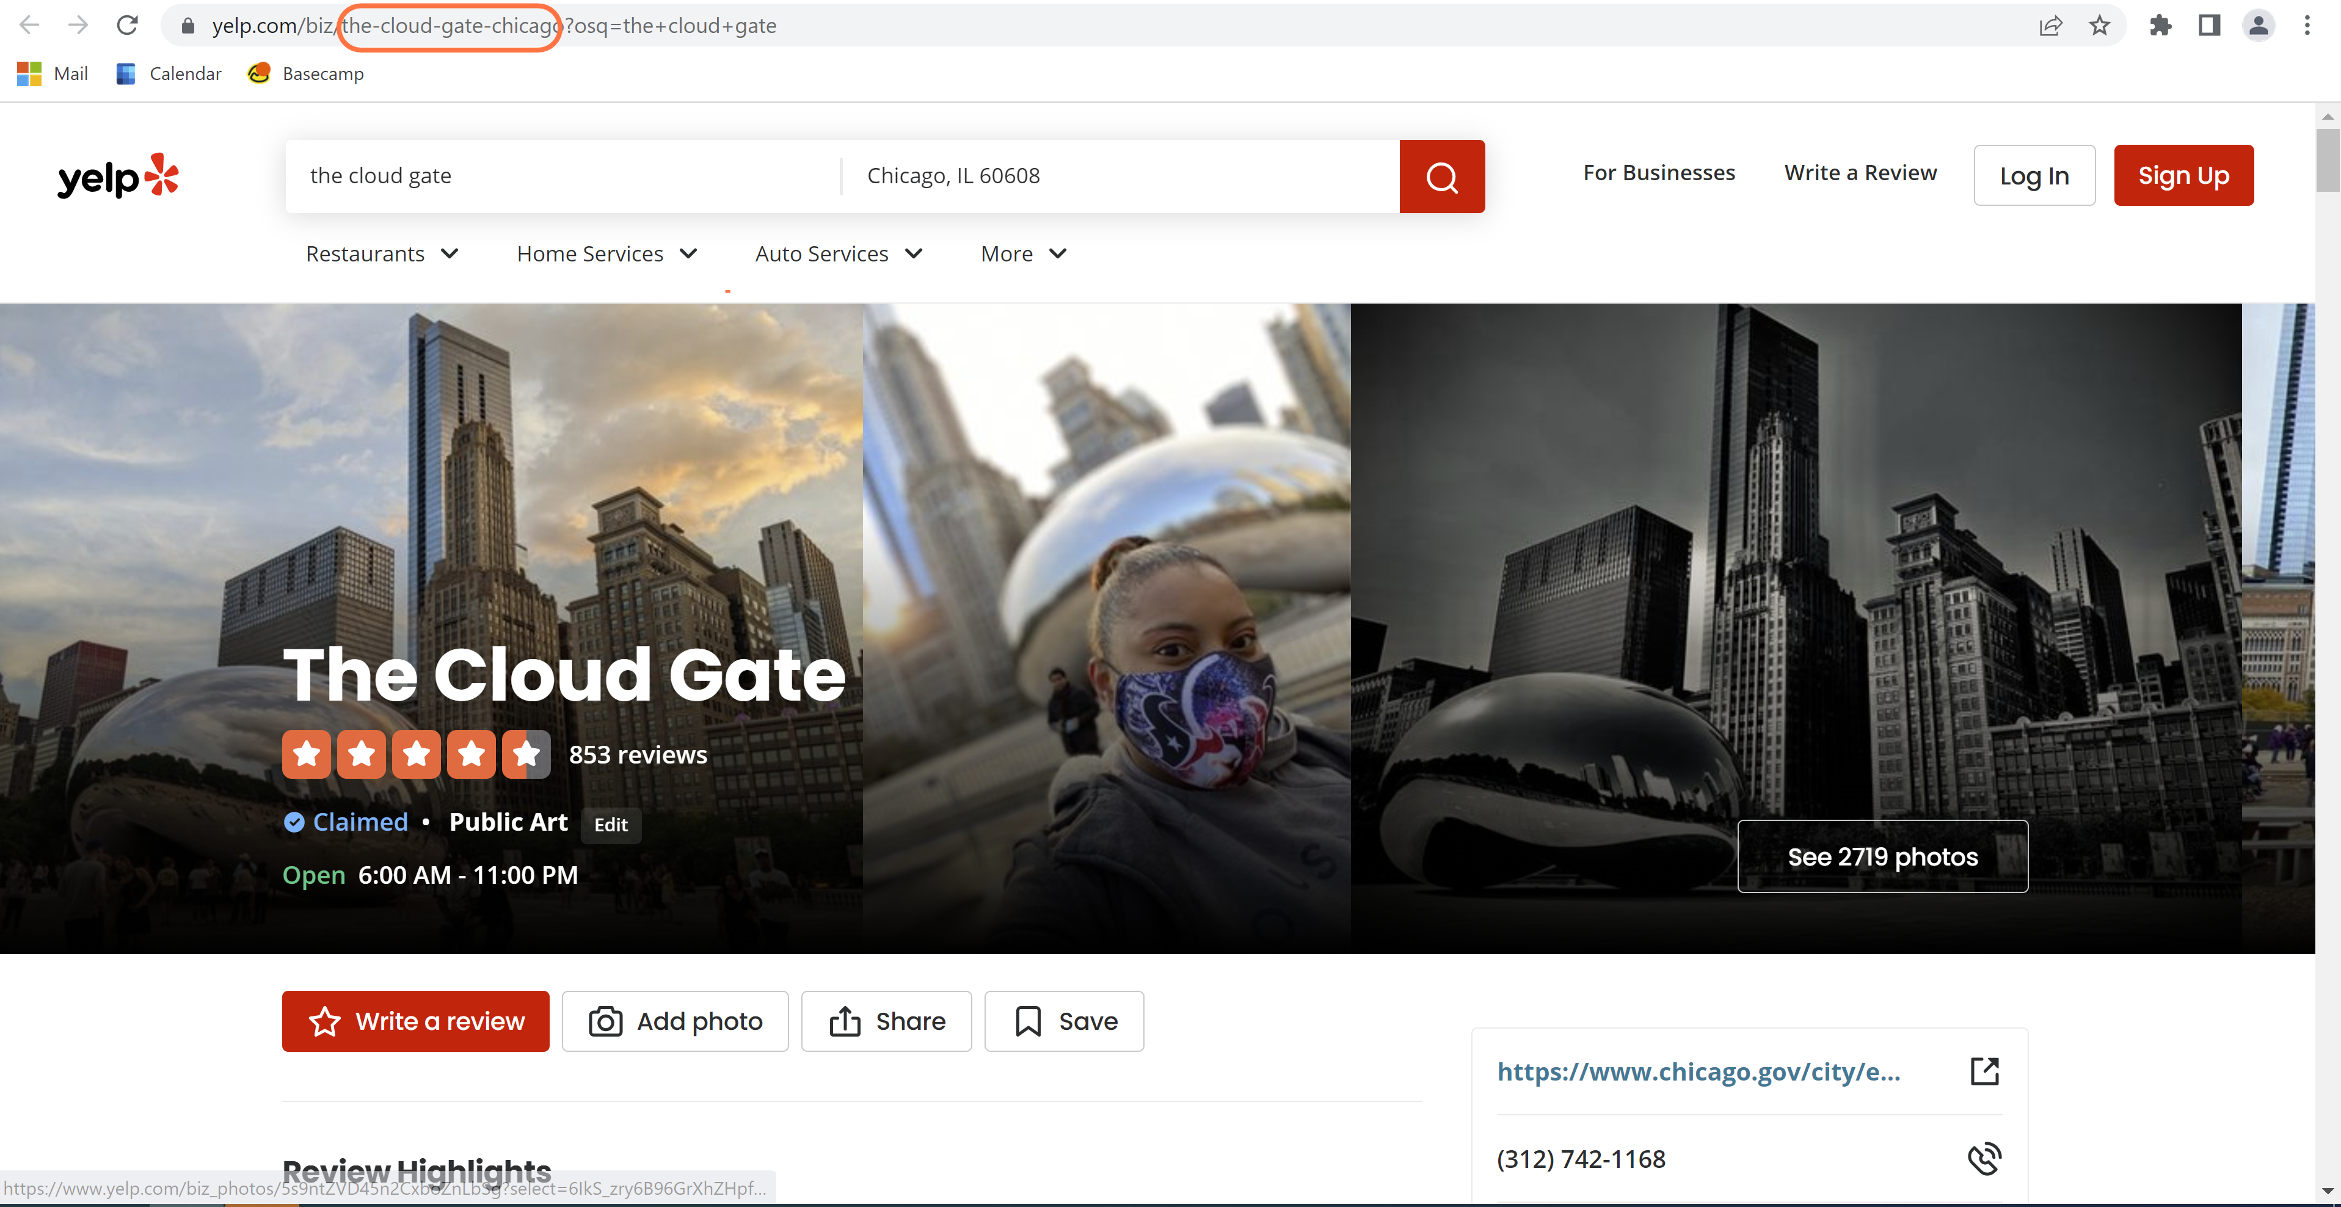Click the red search magnifier button

1441,177
